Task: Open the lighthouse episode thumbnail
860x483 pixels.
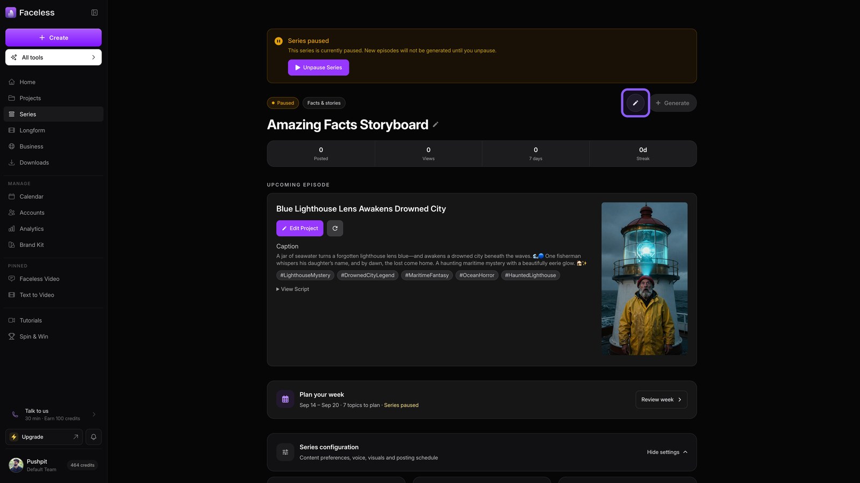Action: coord(644,279)
